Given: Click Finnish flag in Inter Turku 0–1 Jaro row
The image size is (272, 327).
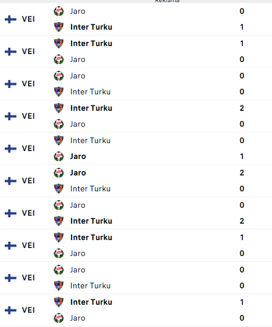Looking at the screenshot, I should (x=11, y=149).
